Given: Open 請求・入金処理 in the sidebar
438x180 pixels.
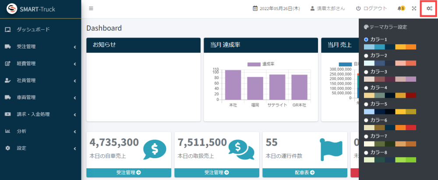Looking at the screenshot, I should (x=40, y=114).
